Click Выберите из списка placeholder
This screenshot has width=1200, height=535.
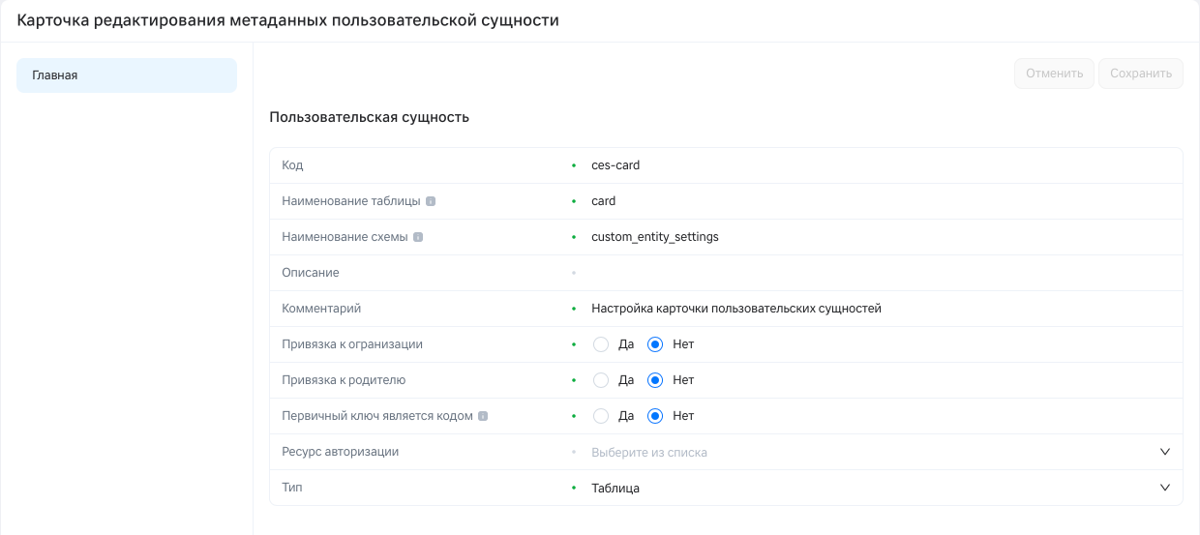coord(649,453)
